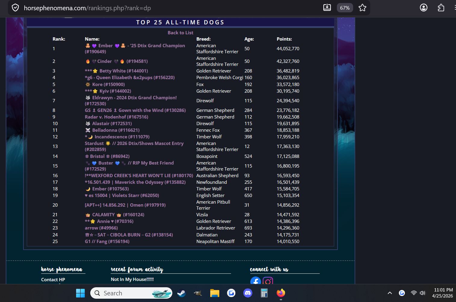Open Maverick the Odyssey (#135882) link
This screenshot has height=302, width=456.
click(135, 182)
